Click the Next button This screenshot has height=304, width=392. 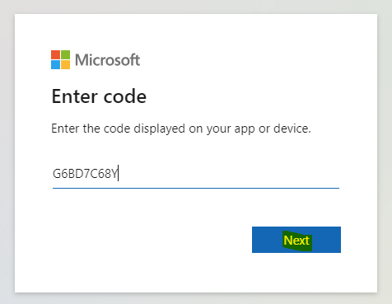[x=296, y=240]
